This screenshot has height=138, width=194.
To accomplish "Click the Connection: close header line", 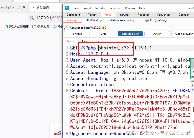I will click(92, 85).
